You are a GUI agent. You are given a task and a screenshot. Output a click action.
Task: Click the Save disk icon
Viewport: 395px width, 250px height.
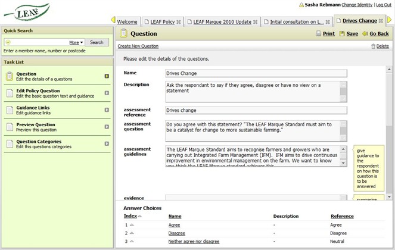point(342,34)
